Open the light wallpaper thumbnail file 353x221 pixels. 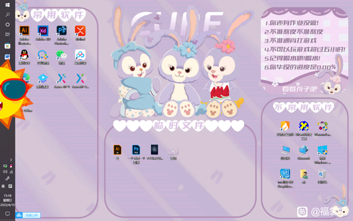tap(173, 152)
